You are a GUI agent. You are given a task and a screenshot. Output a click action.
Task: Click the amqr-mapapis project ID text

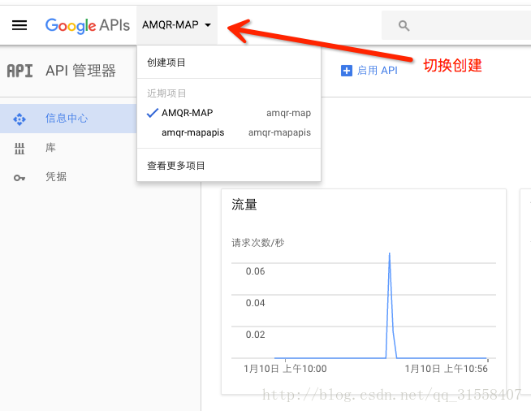click(x=279, y=132)
